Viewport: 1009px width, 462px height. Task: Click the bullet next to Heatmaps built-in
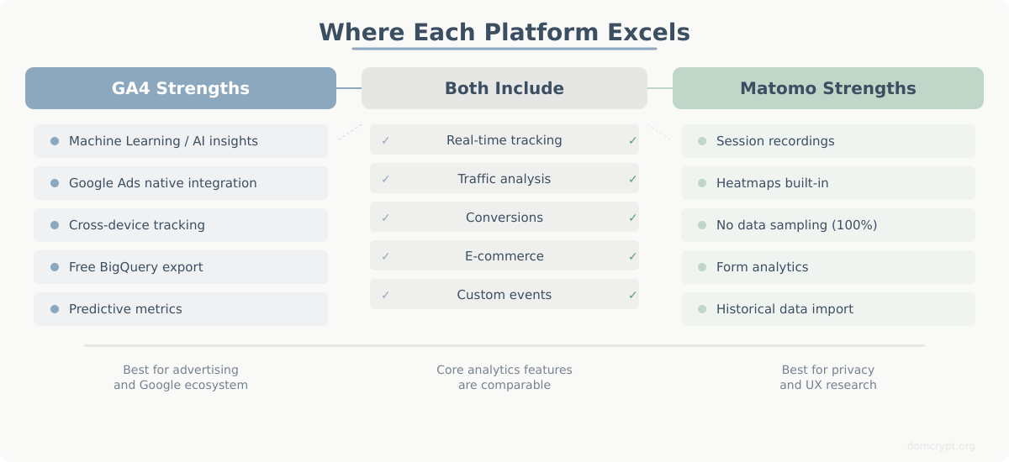(x=702, y=183)
